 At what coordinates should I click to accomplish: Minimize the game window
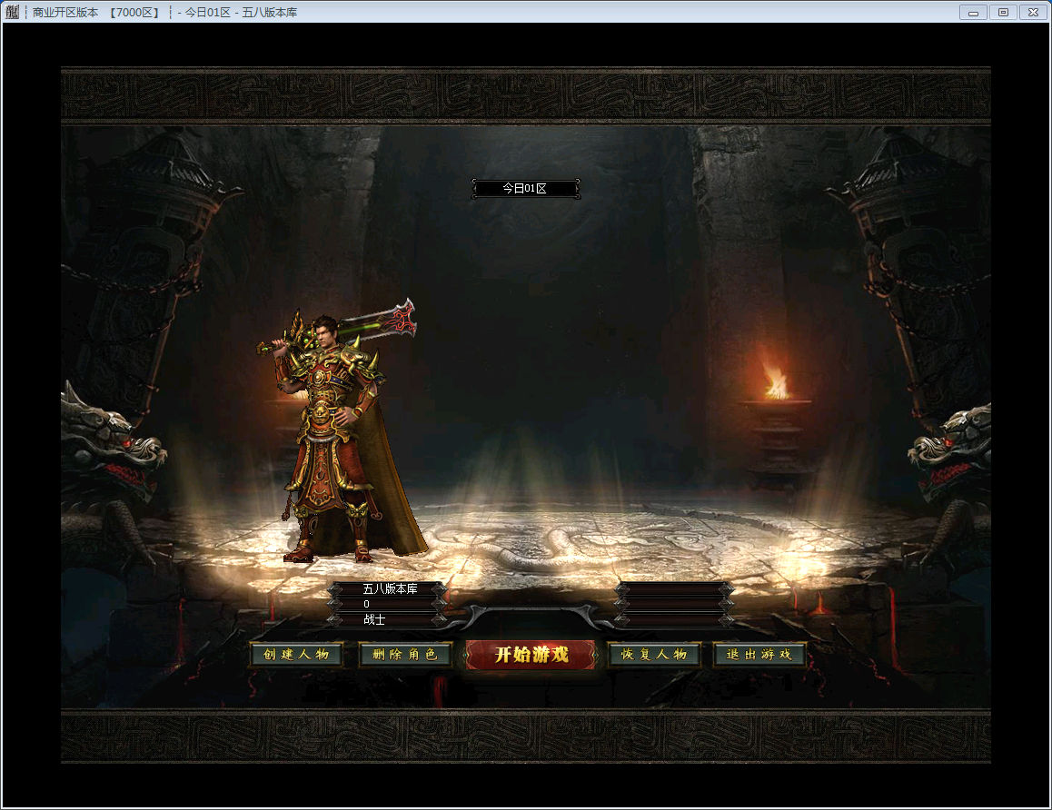[973, 12]
